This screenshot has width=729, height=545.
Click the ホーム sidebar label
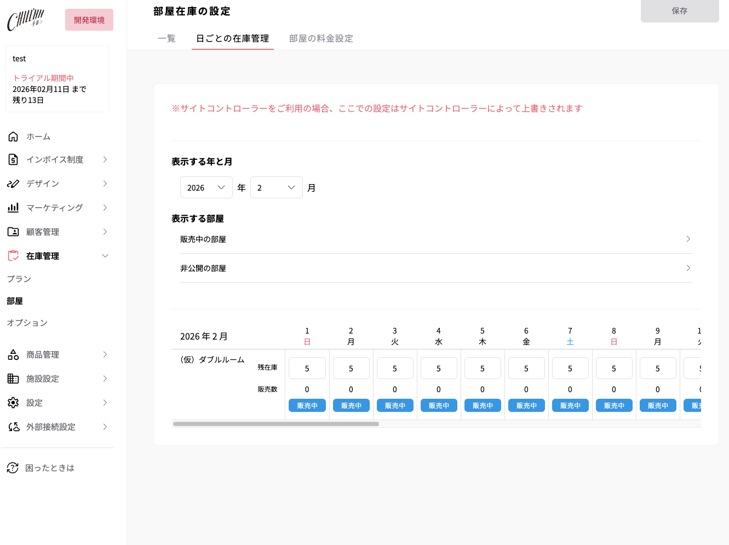pos(38,136)
